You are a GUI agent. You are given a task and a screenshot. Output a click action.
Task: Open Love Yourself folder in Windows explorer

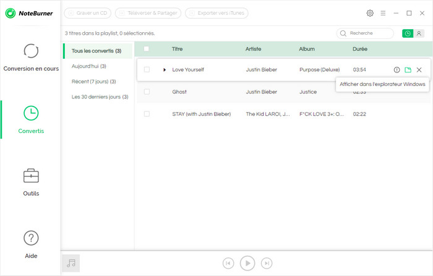pos(408,70)
